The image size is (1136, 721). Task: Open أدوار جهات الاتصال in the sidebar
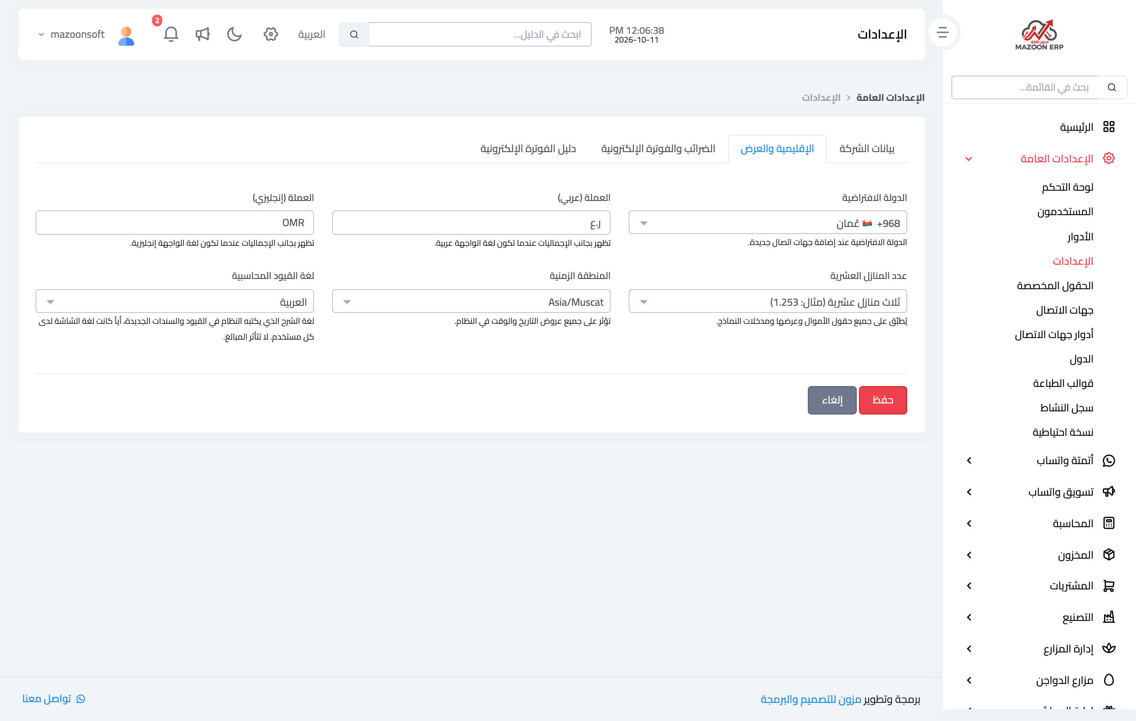pos(1054,334)
